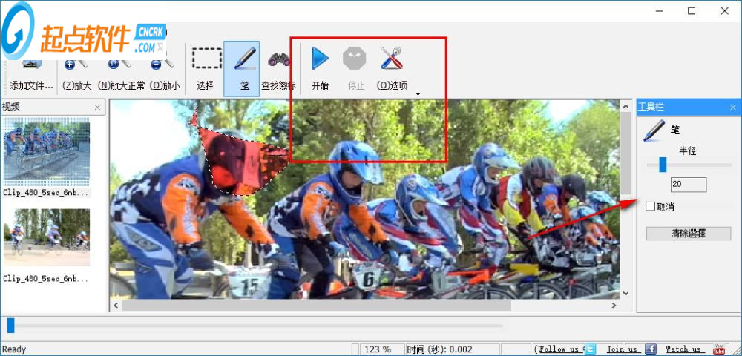Image resolution: width=742 pixels, height=356 pixels.
Task: Click the Add Files (添加文件) toolbar button
Action: pyautogui.click(x=32, y=75)
